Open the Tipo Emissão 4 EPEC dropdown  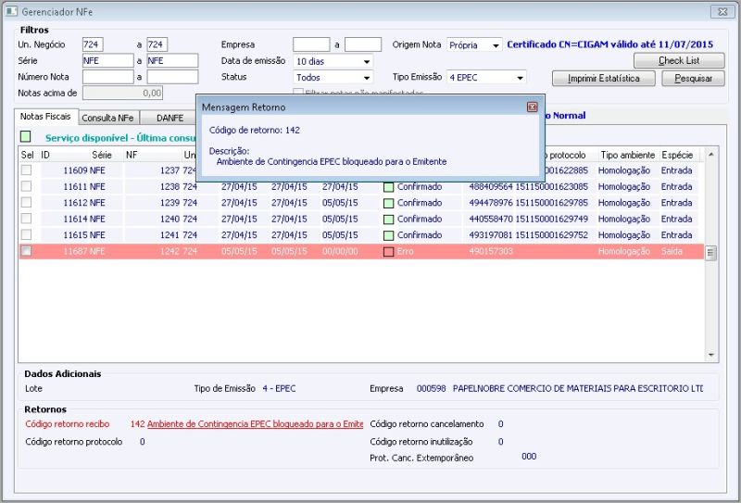click(520, 78)
